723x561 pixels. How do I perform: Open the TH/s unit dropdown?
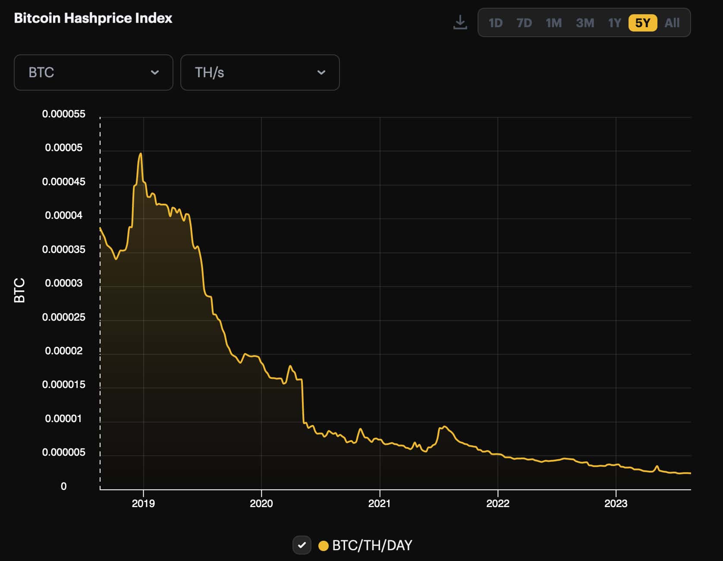(259, 72)
